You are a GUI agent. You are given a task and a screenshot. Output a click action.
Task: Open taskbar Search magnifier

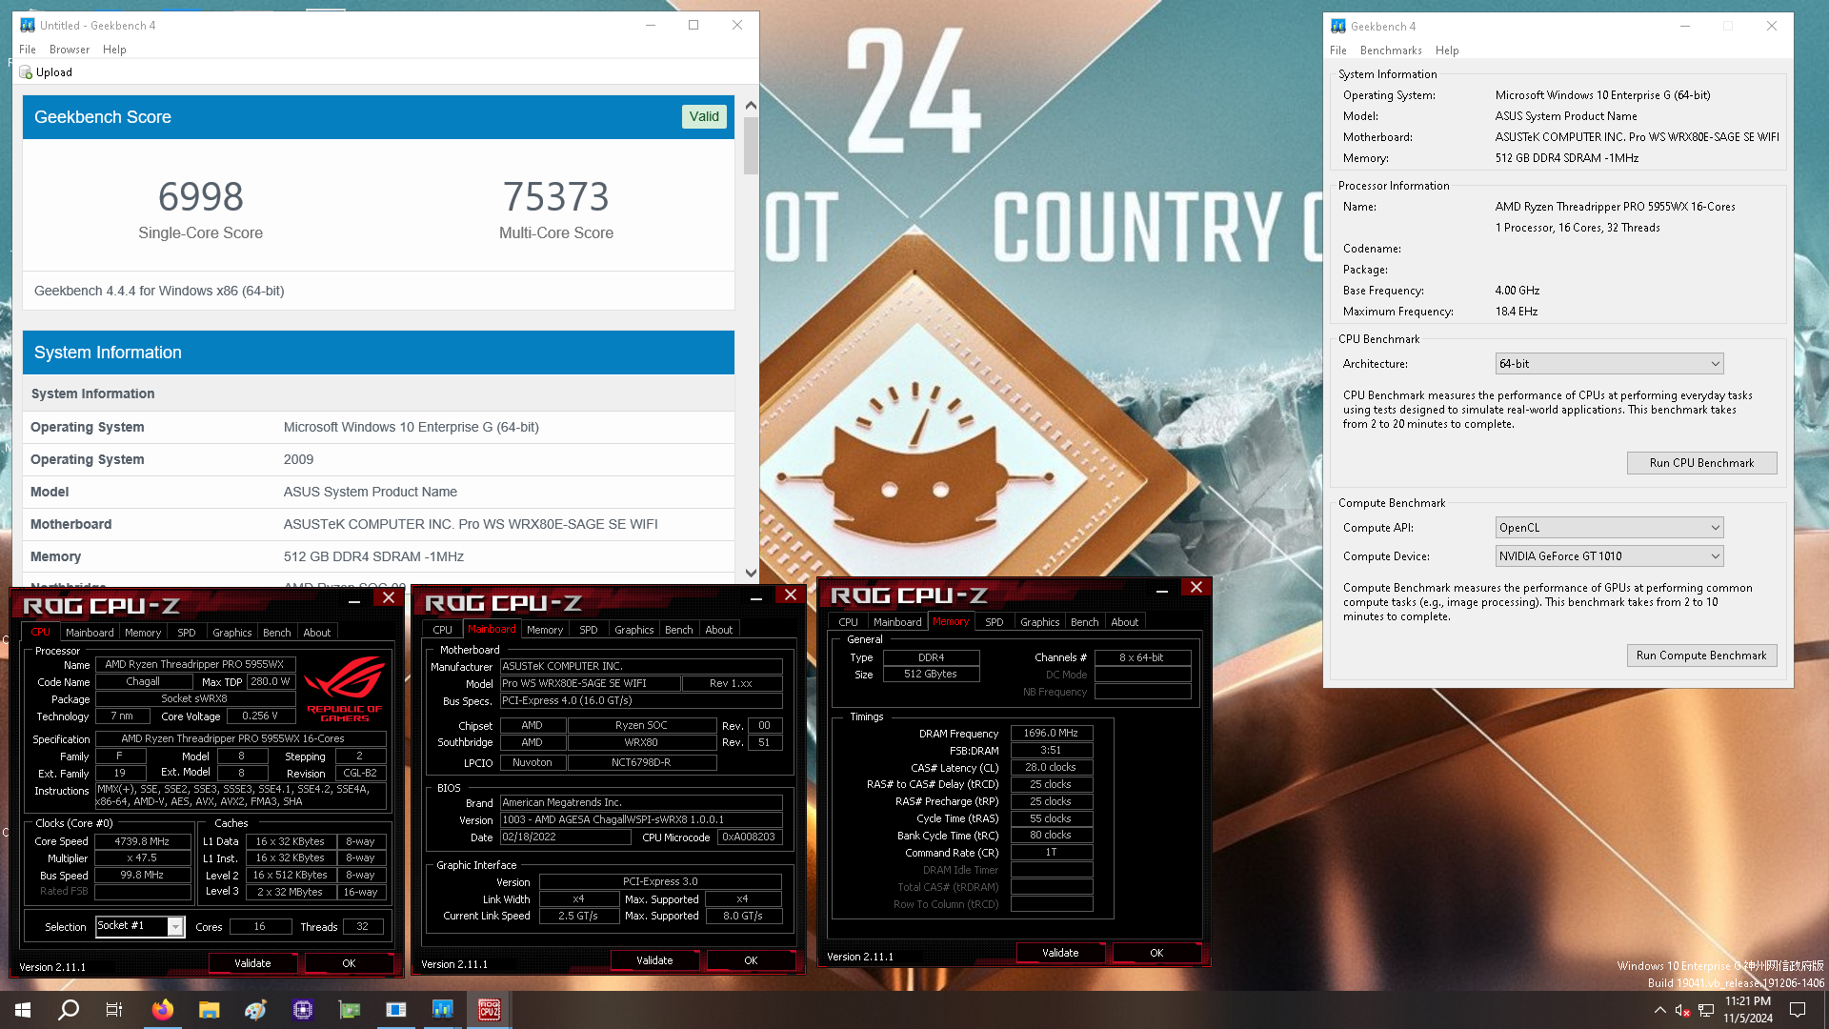click(69, 1010)
